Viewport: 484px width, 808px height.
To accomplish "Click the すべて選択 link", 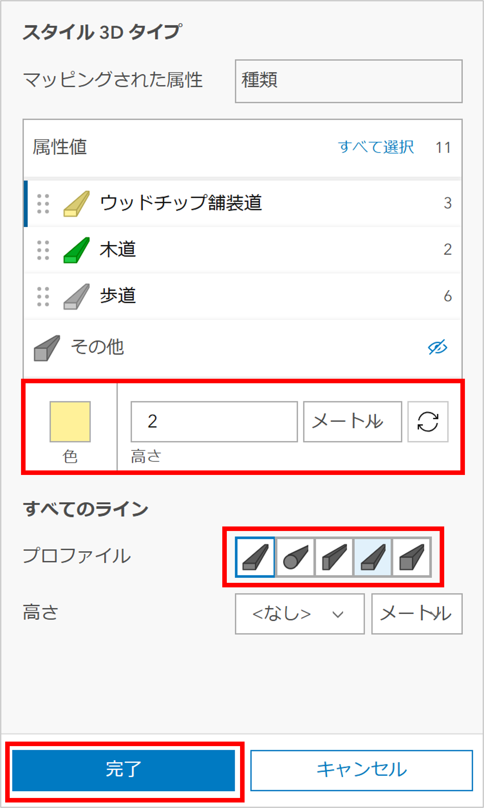I will tap(376, 147).
